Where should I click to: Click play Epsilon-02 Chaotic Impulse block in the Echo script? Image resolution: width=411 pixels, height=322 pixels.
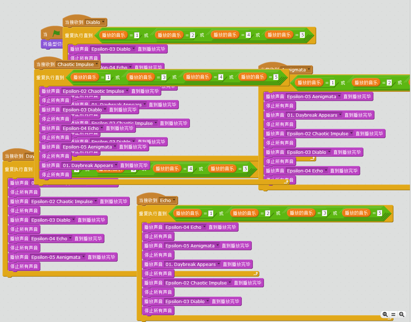click(202, 283)
